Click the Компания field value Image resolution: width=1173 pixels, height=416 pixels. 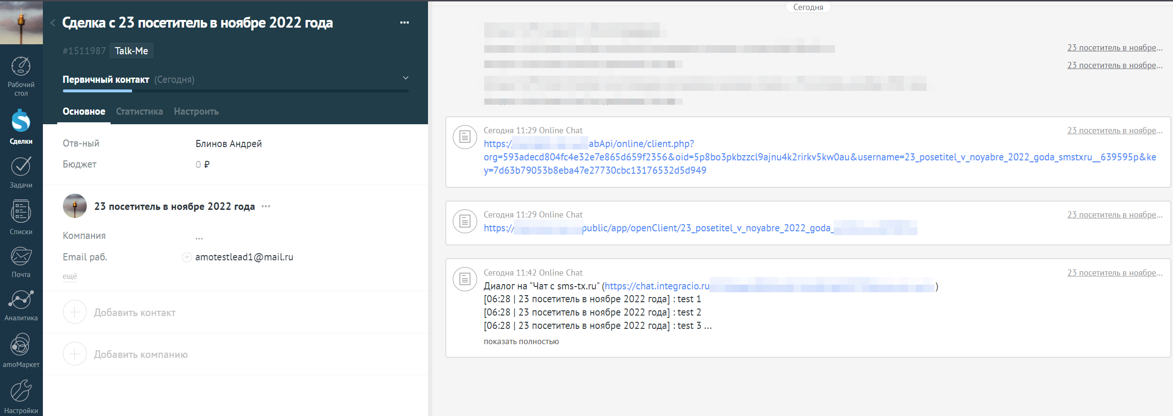[199, 237]
